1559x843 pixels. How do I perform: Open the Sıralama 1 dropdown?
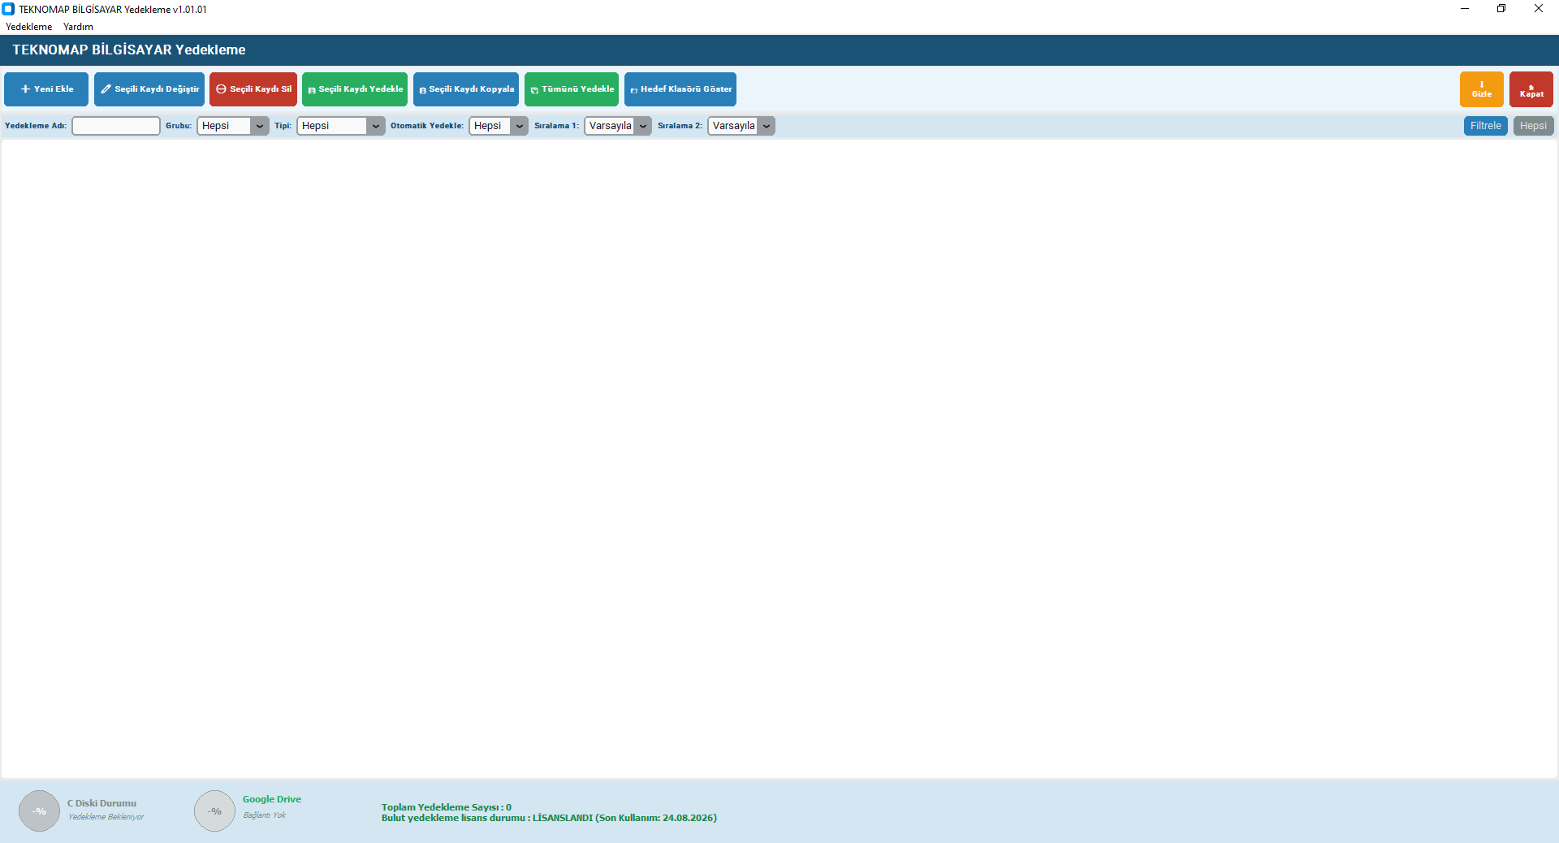tap(618, 126)
